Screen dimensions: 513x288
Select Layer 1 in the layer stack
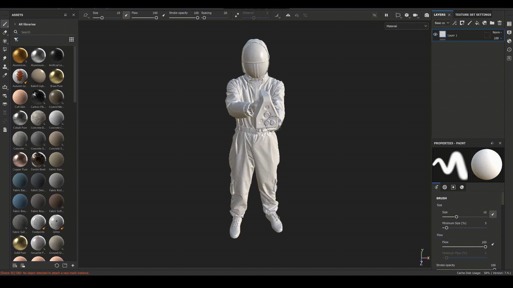[x=468, y=35]
